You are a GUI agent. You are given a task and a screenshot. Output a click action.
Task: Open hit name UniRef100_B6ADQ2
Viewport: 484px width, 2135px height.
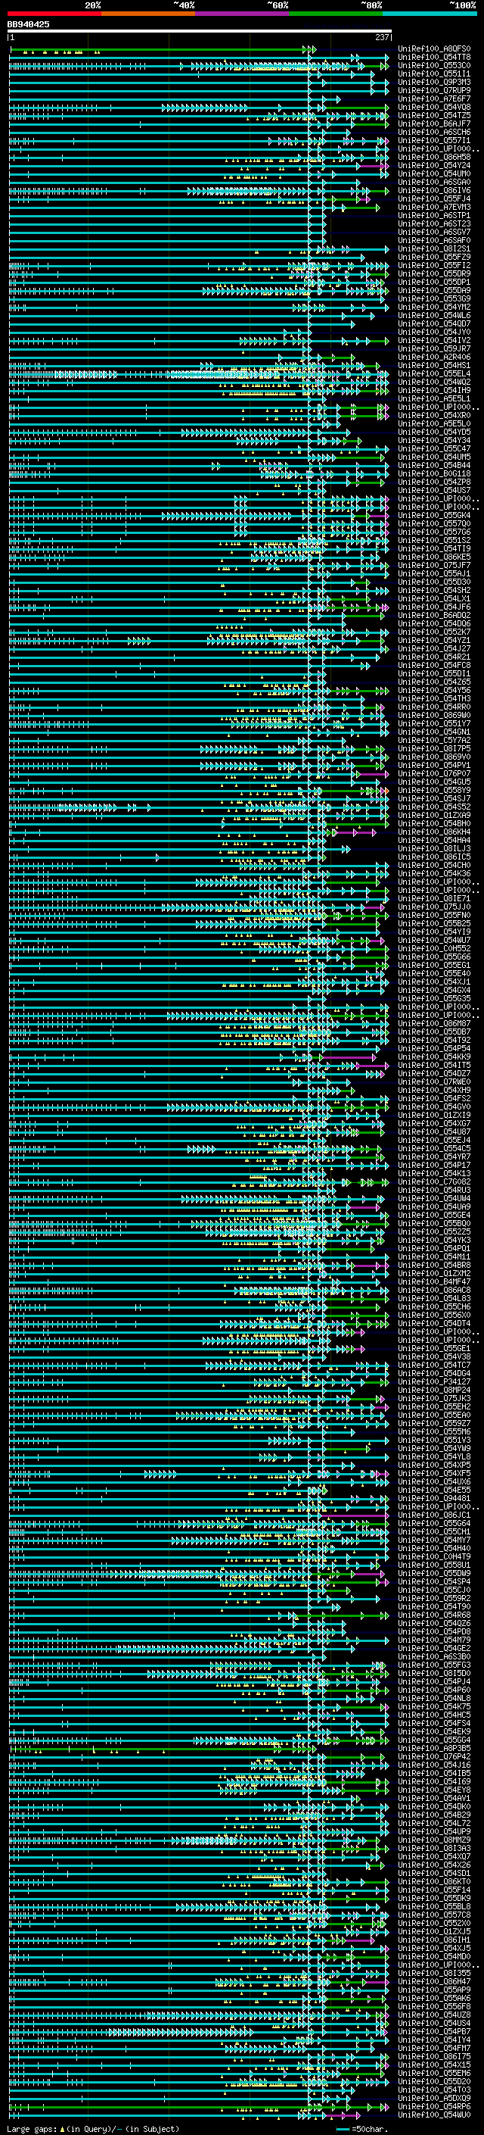pyautogui.click(x=433, y=615)
